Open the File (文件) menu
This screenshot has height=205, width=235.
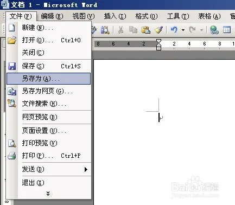point(21,16)
